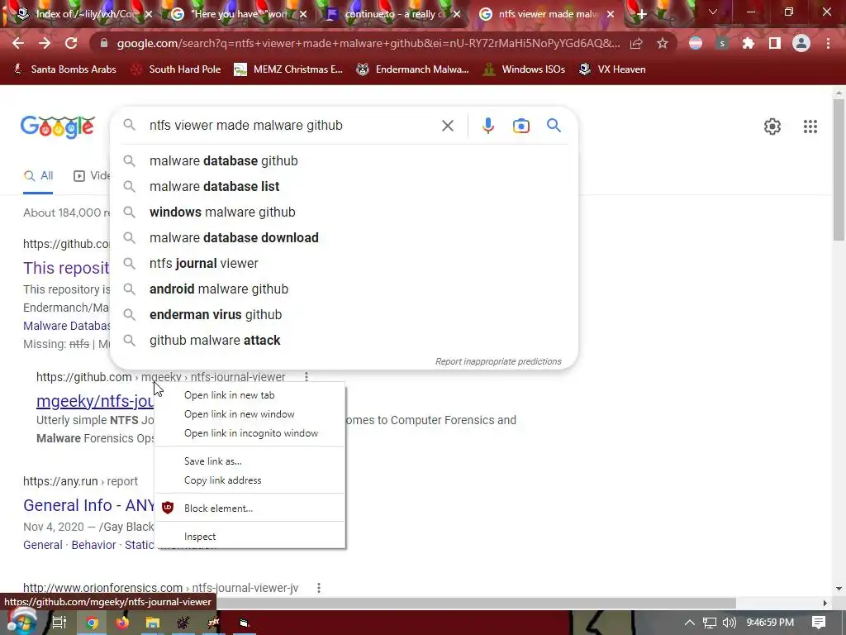Open the Google apps grid

(x=810, y=127)
